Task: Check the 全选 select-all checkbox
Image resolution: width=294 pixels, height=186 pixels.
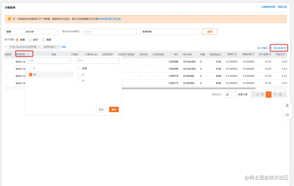Action: click(79, 68)
